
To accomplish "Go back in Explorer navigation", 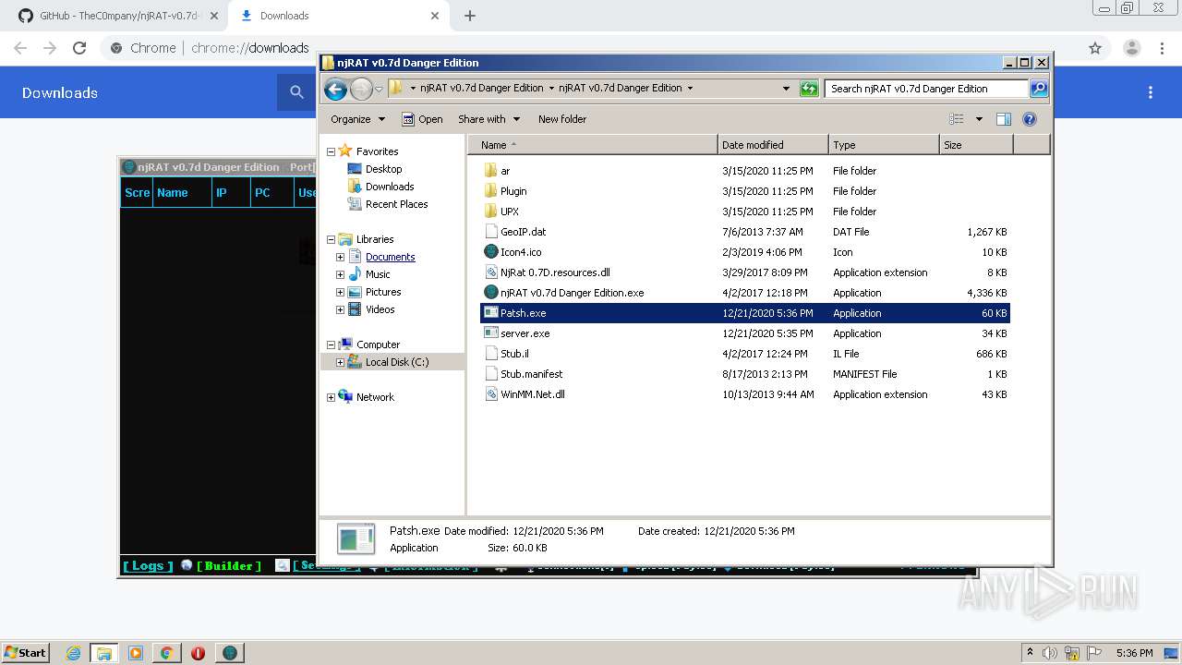I will tap(335, 89).
